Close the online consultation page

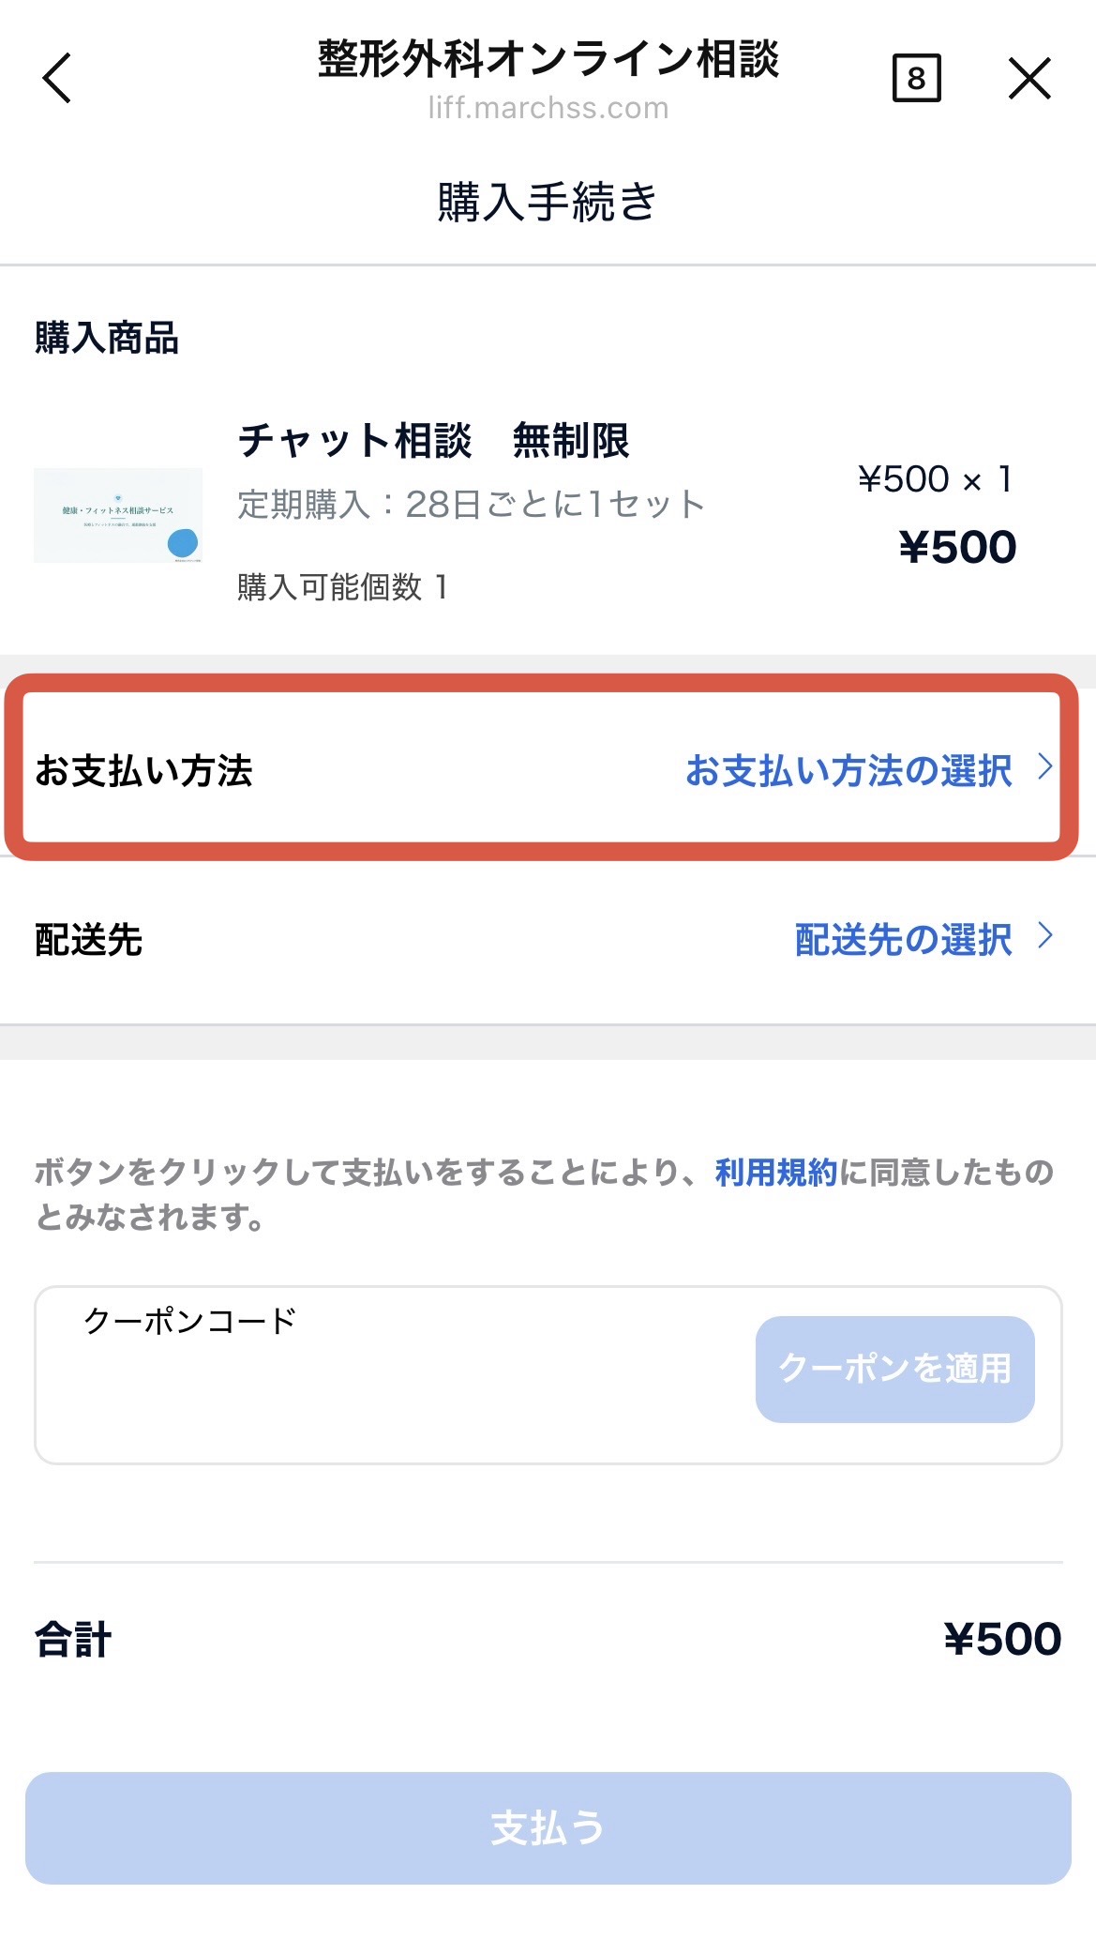point(1029,78)
